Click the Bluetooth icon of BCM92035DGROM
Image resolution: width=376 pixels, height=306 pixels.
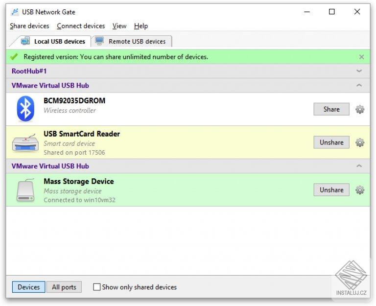pos(25,109)
